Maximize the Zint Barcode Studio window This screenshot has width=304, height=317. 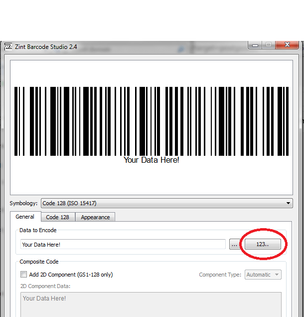point(269,44)
